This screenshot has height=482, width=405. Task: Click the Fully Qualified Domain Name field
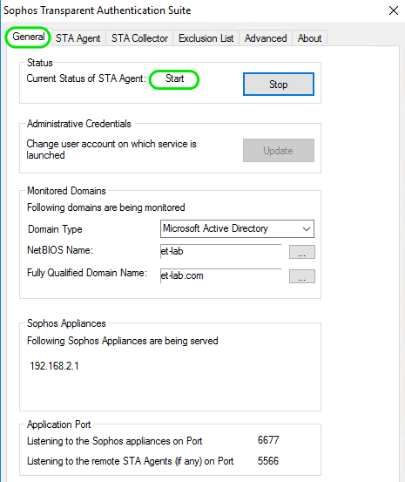[x=220, y=275]
